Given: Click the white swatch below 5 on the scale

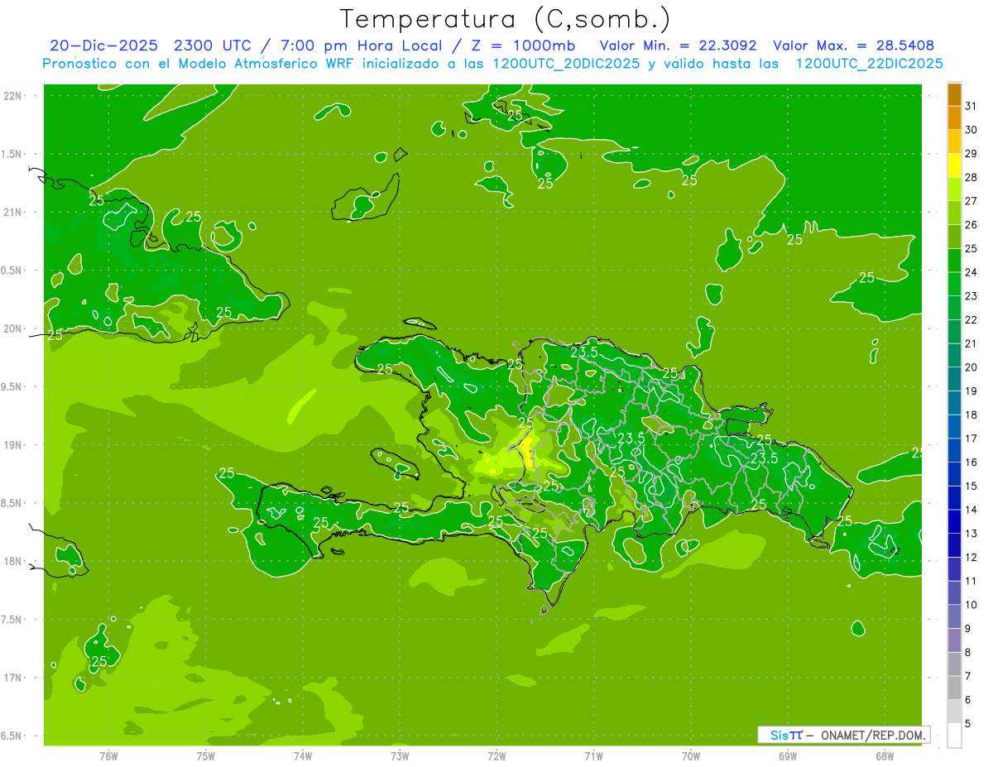Looking at the screenshot, I should [x=954, y=736].
